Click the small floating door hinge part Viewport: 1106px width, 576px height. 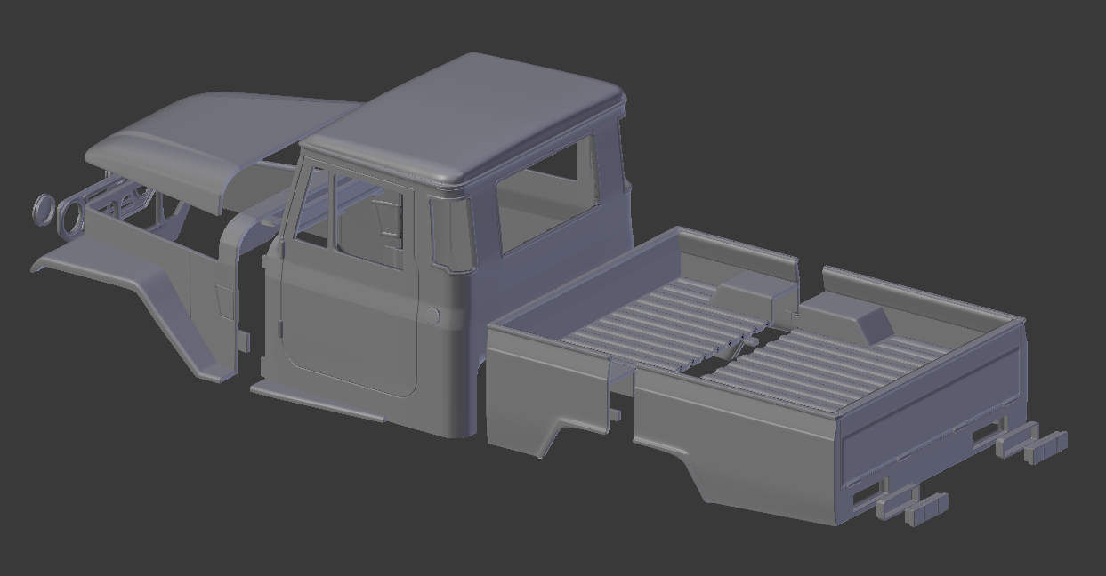pyautogui.click(x=243, y=340)
